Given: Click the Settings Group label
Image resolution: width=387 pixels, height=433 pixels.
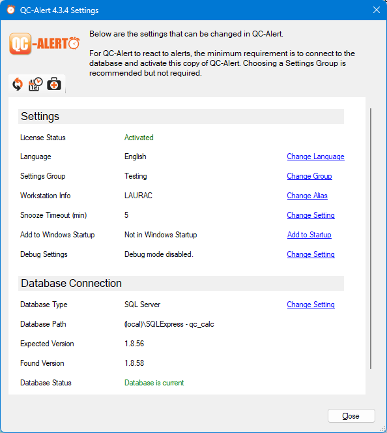Looking at the screenshot, I should 42,176.
